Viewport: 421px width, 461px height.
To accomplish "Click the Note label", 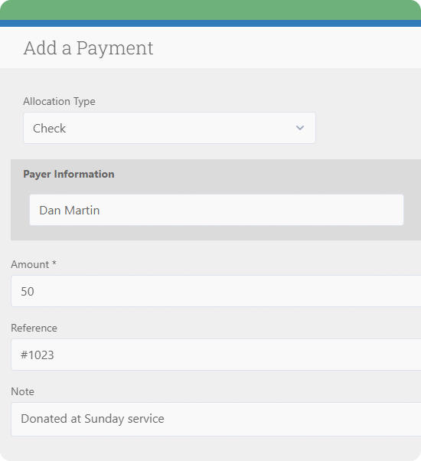I will [23, 391].
